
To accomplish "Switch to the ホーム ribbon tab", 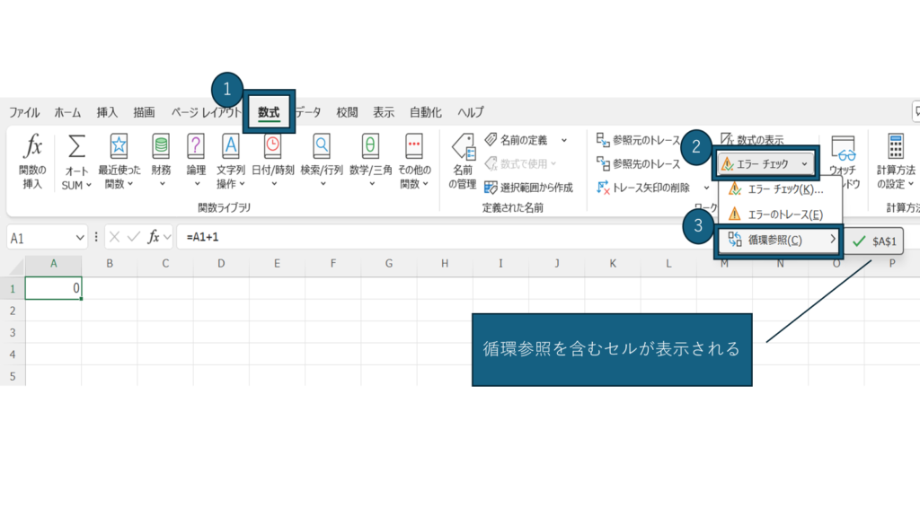I will coord(67,112).
